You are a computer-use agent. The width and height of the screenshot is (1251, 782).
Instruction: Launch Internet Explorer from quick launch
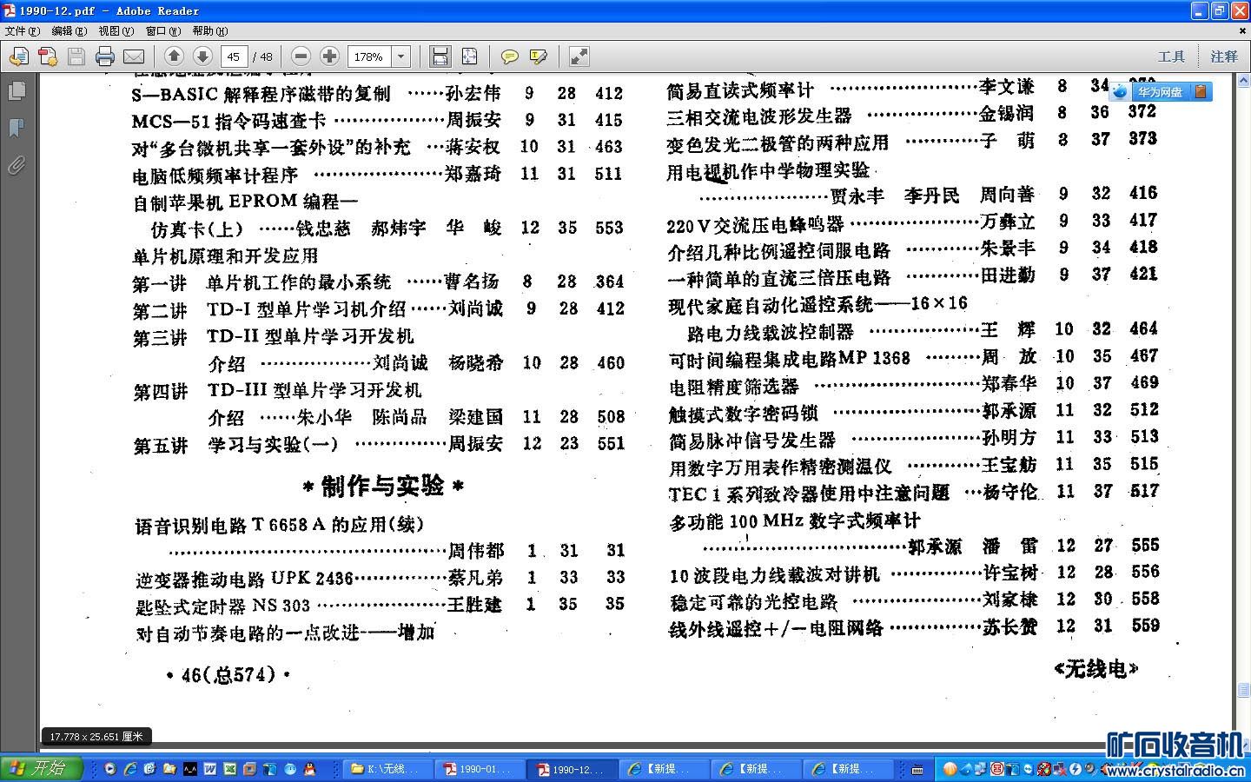[x=130, y=769]
